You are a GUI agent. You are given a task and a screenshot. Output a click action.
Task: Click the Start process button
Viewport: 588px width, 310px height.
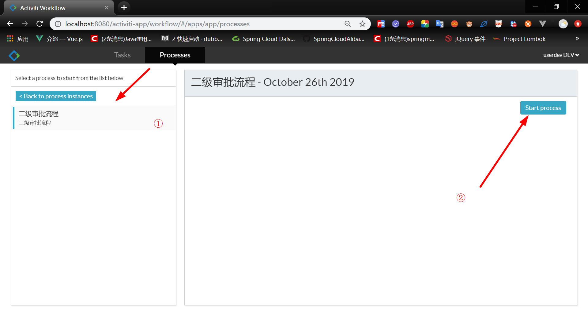pyautogui.click(x=543, y=108)
